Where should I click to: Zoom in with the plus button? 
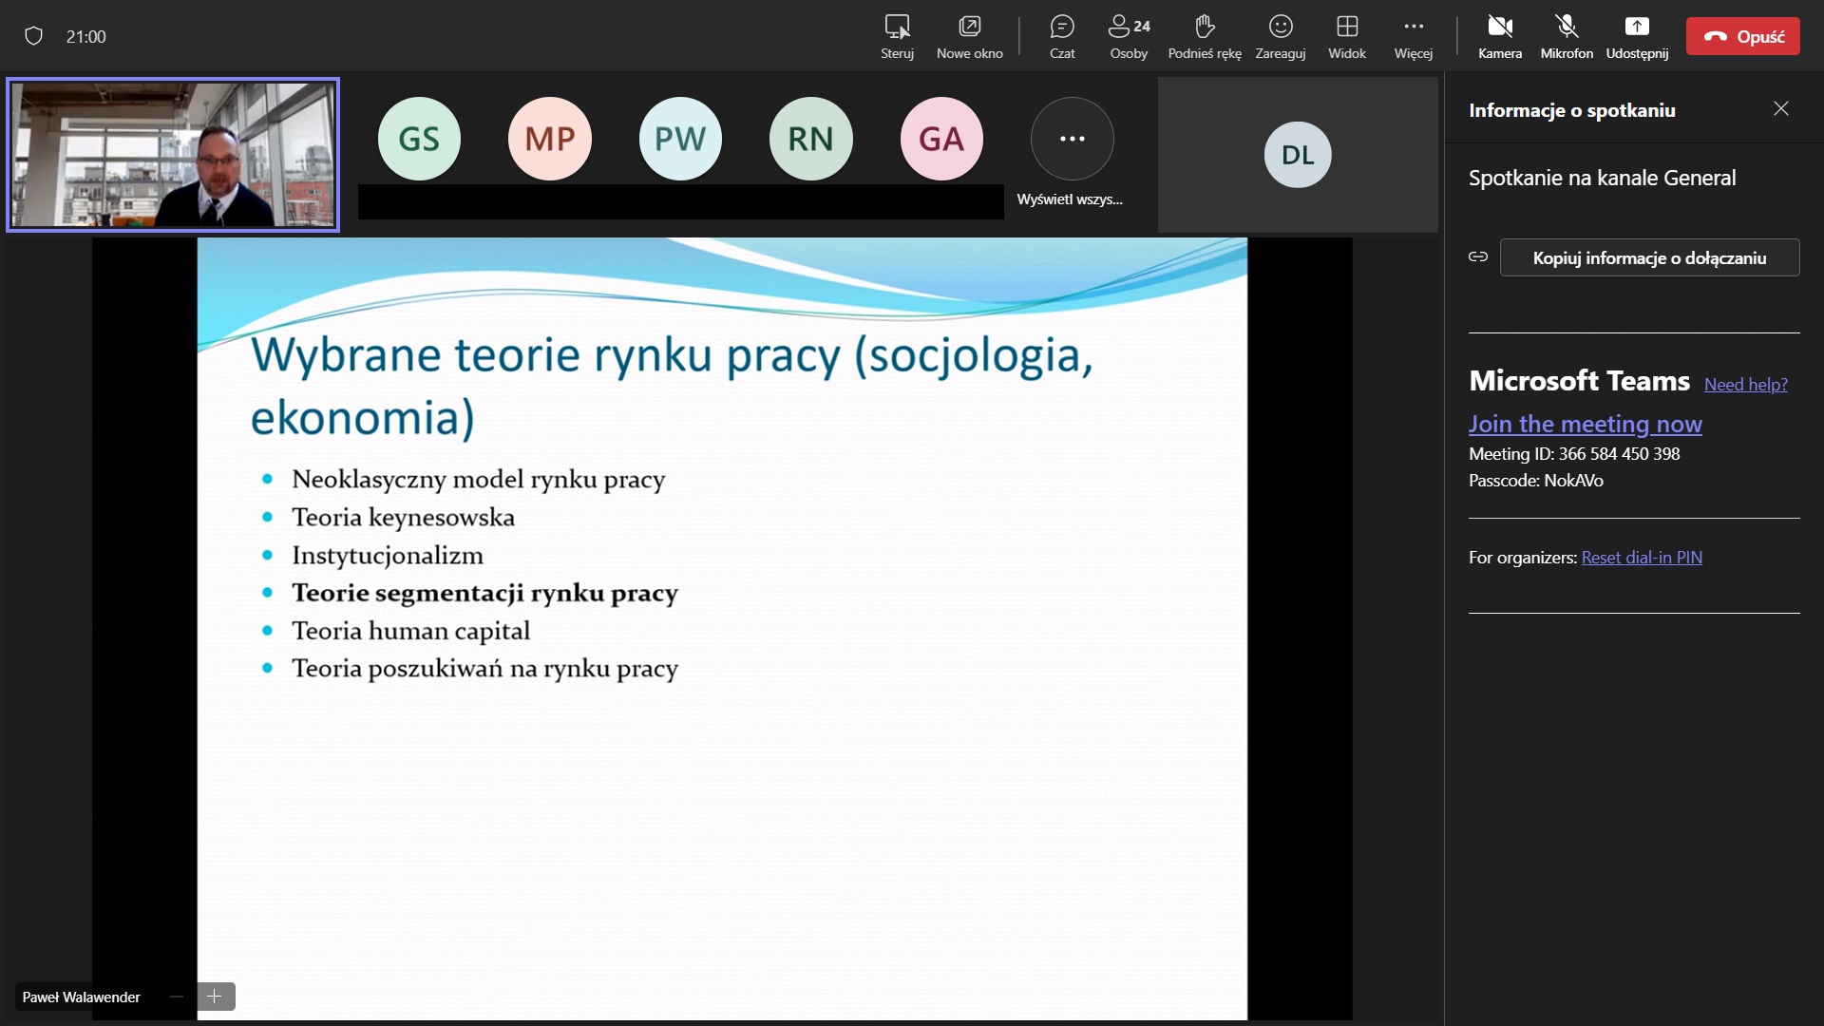(x=215, y=996)
